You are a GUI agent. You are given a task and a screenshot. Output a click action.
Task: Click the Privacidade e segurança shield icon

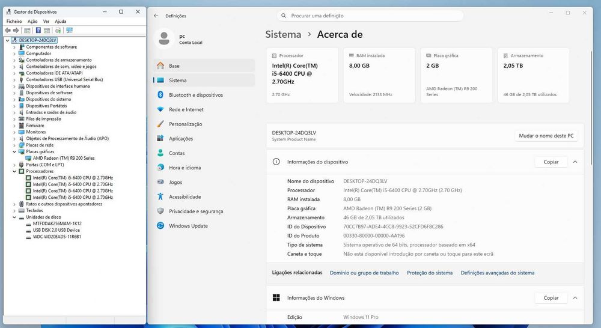(160, 211)
